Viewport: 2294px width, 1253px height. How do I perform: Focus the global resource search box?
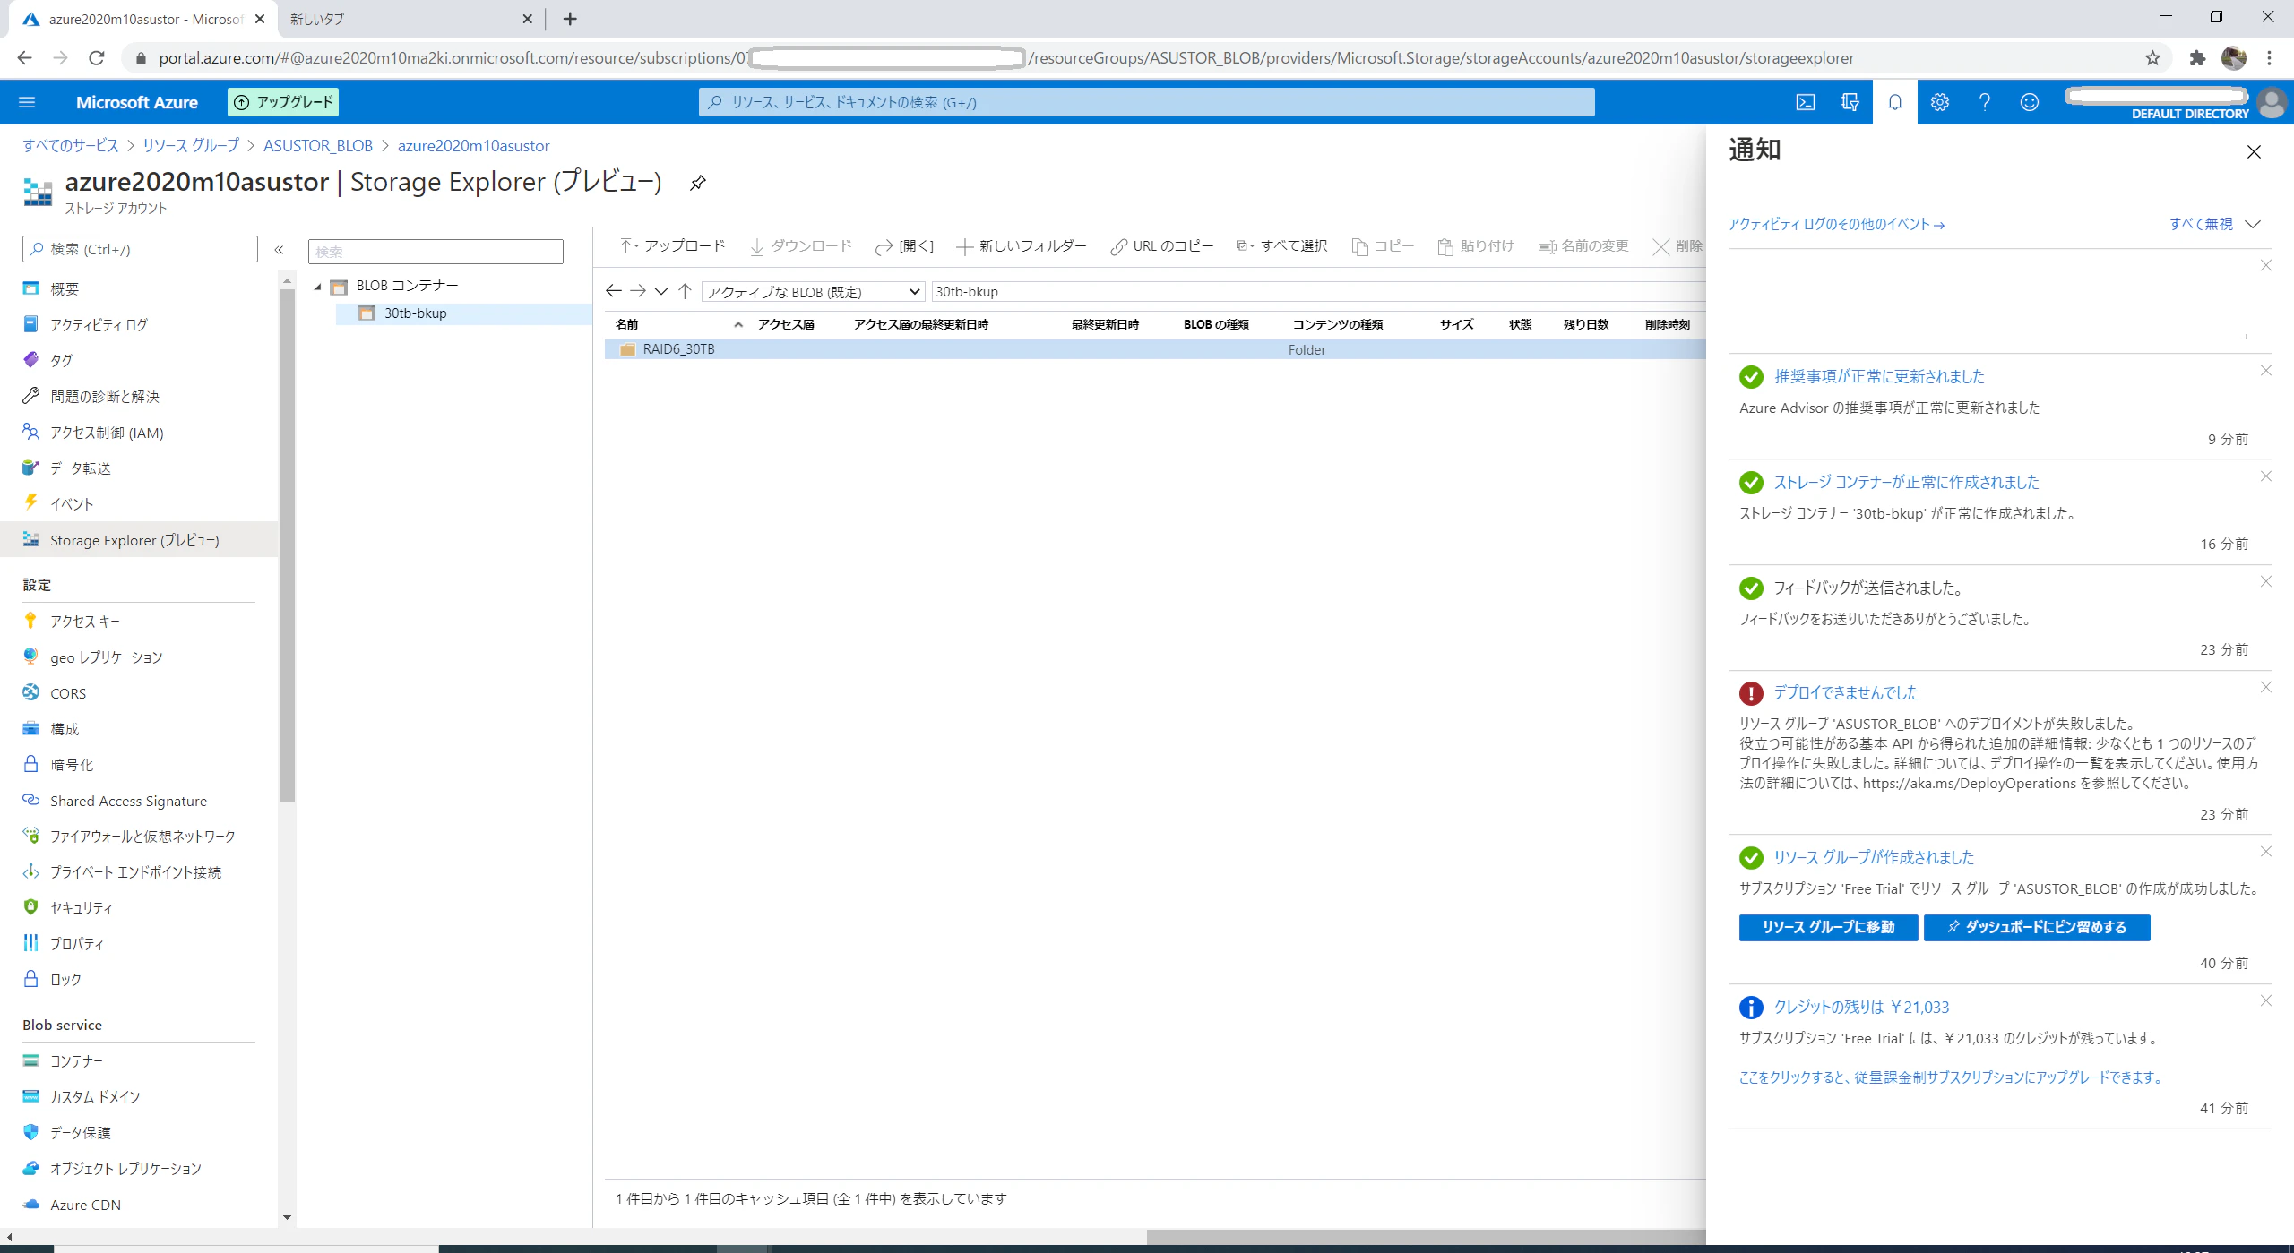pyautogui.click(x=1147, y=102)
